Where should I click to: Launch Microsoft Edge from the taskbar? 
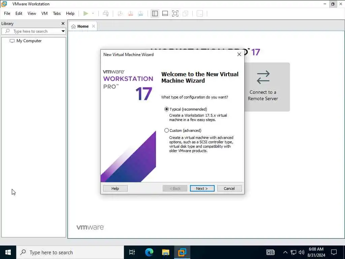(149, 252)
